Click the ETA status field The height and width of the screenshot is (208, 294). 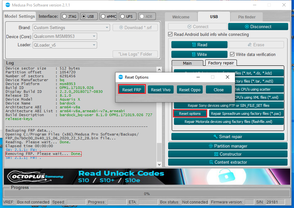click(x=148, y=202)
